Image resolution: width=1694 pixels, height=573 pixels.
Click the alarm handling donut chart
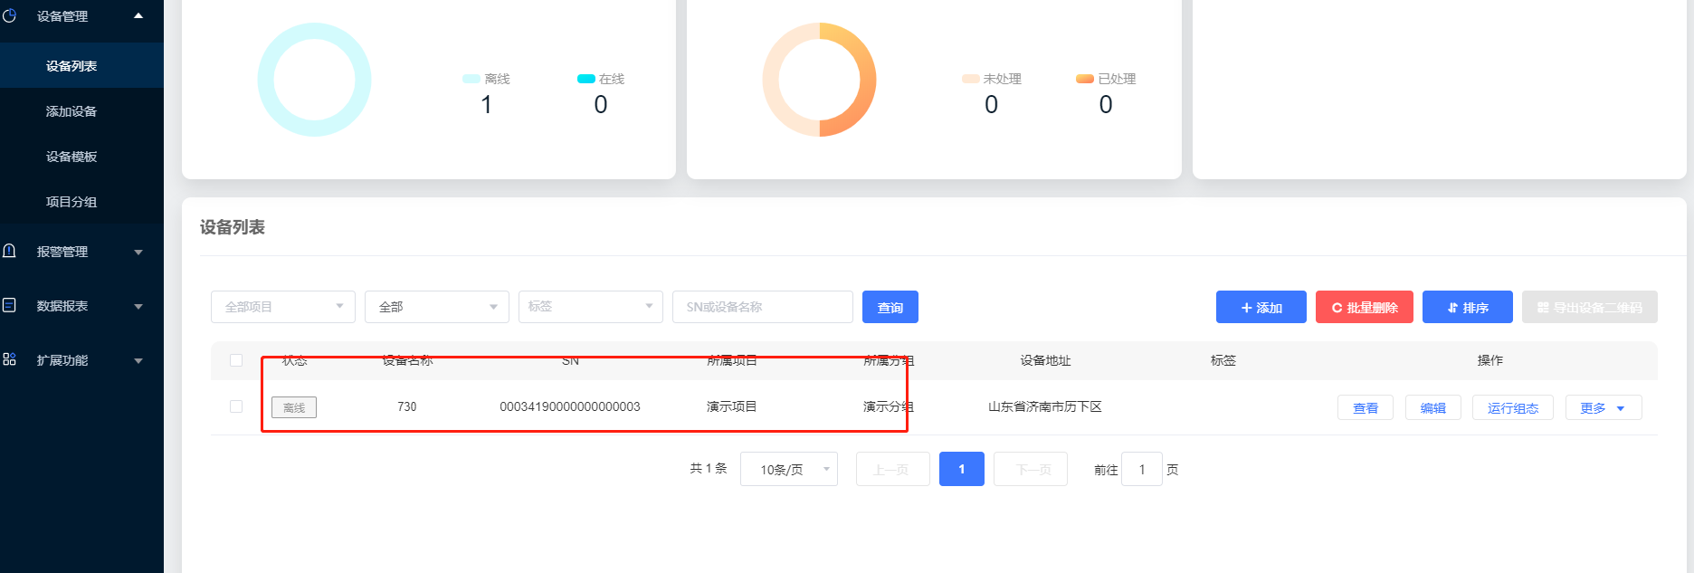pyautogui.click(x=819, y=80)
